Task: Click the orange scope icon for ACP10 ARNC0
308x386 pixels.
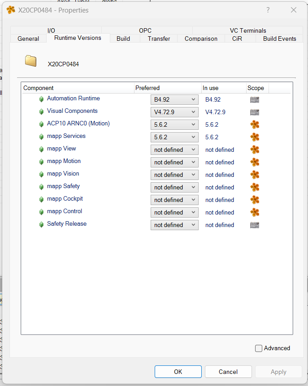Action: click(x=255, y=124)
